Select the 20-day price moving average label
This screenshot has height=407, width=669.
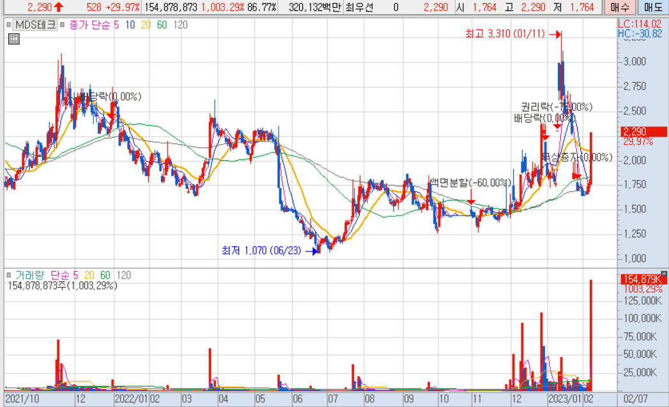coord(146,25)
